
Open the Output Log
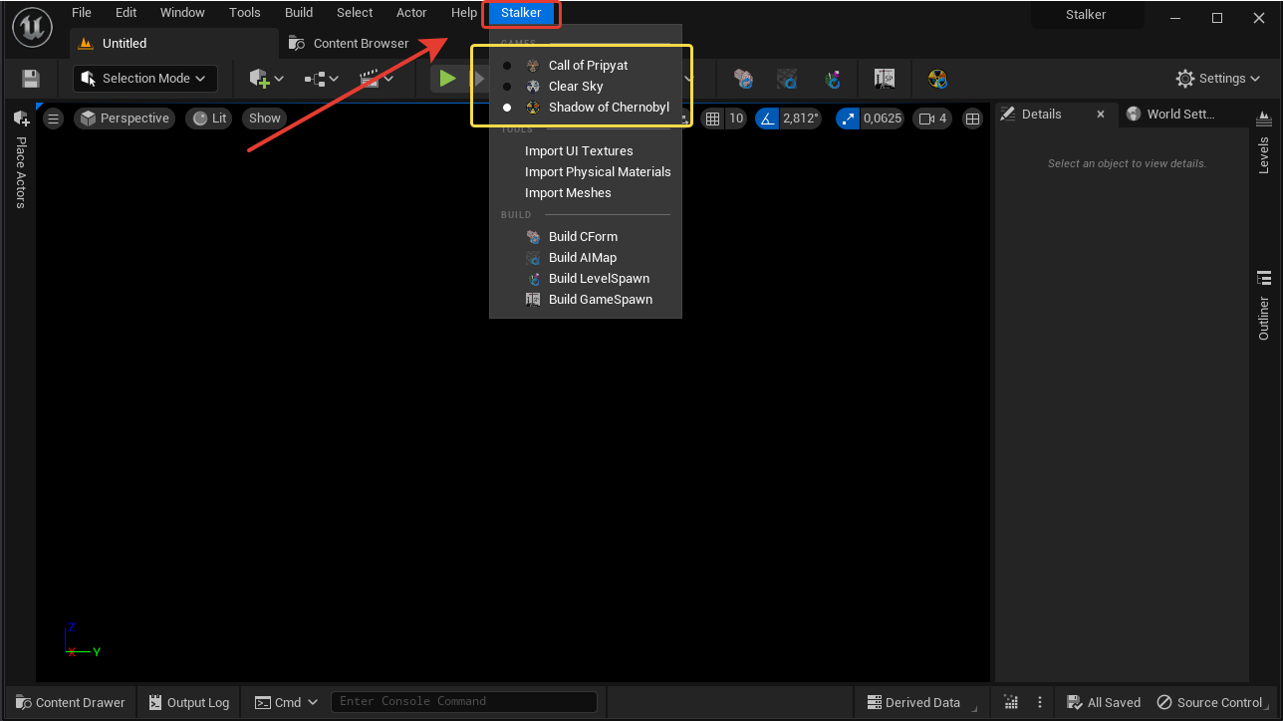point(189,702)
